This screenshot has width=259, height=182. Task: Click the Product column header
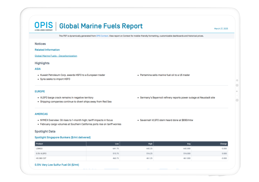tap(39, 144)
